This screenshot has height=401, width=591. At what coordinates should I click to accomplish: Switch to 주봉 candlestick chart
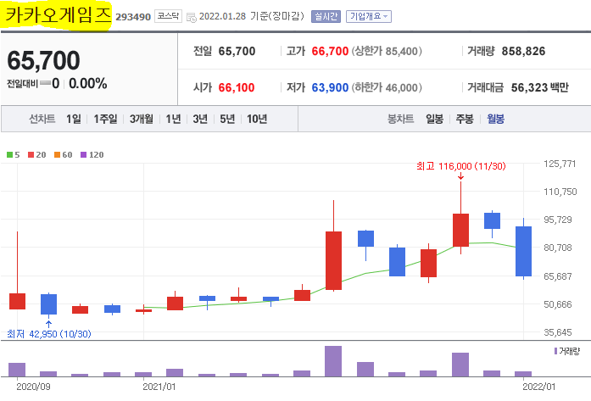[x=465, y=119]
